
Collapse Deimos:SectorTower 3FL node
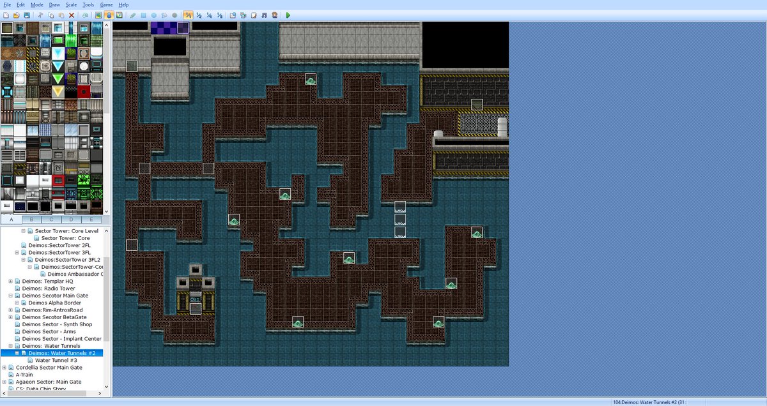pos(17,253)
